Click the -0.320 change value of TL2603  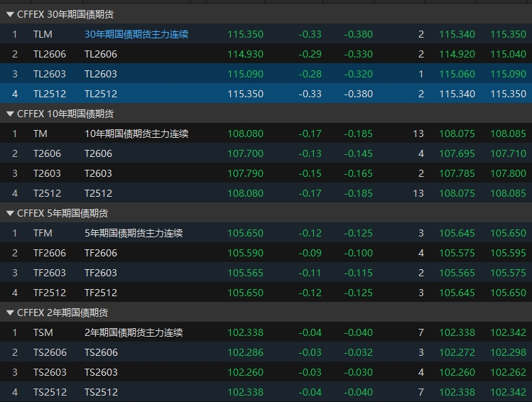coord(358,74)
